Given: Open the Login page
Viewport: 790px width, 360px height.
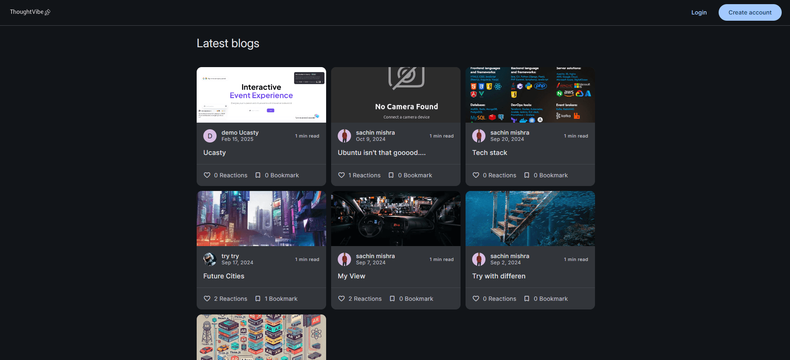Looking at the screenshot, I should point(699,12).
